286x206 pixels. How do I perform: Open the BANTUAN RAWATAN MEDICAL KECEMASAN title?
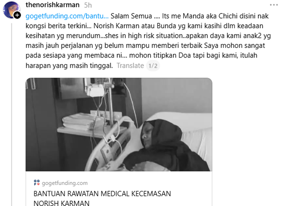pos(102,194)
